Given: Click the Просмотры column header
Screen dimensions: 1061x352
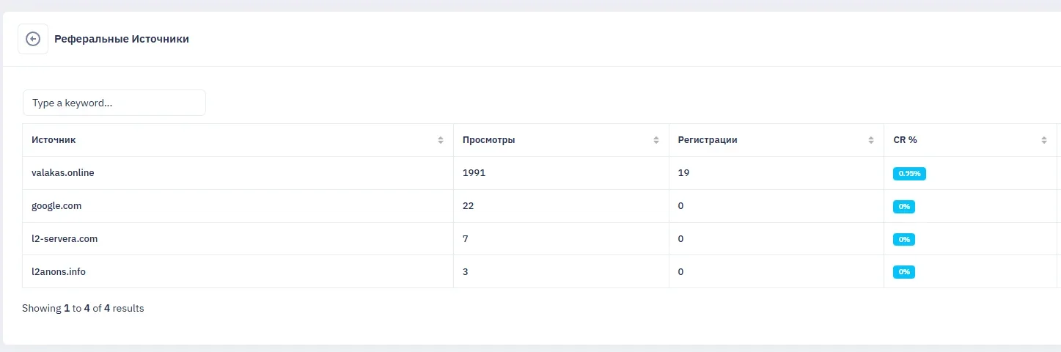Looking at the screenshot, I should click(x=488, y=140).
